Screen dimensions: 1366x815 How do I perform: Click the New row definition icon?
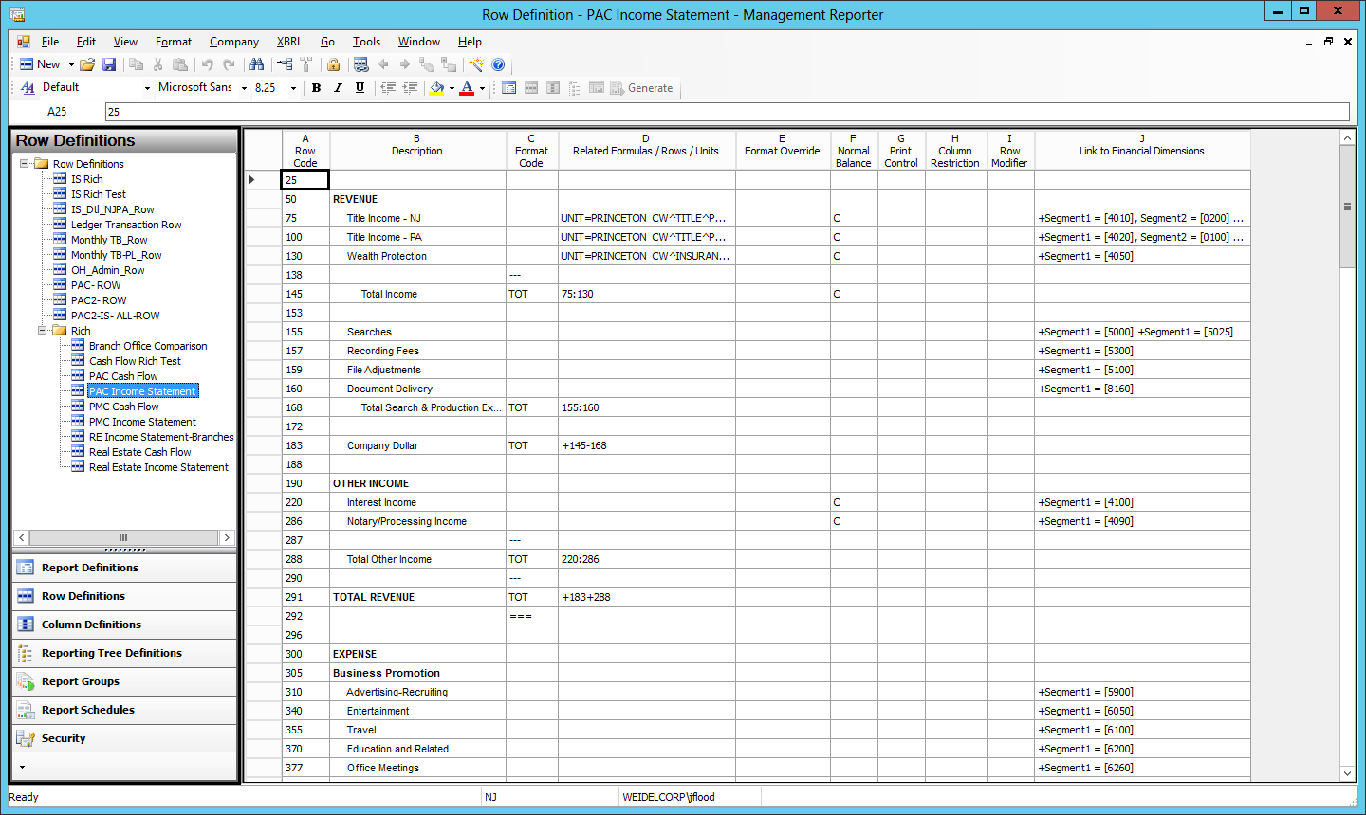(x=27, y=64)
